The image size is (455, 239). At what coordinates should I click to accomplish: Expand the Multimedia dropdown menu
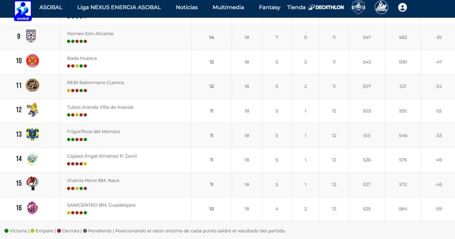pos(232,8)
